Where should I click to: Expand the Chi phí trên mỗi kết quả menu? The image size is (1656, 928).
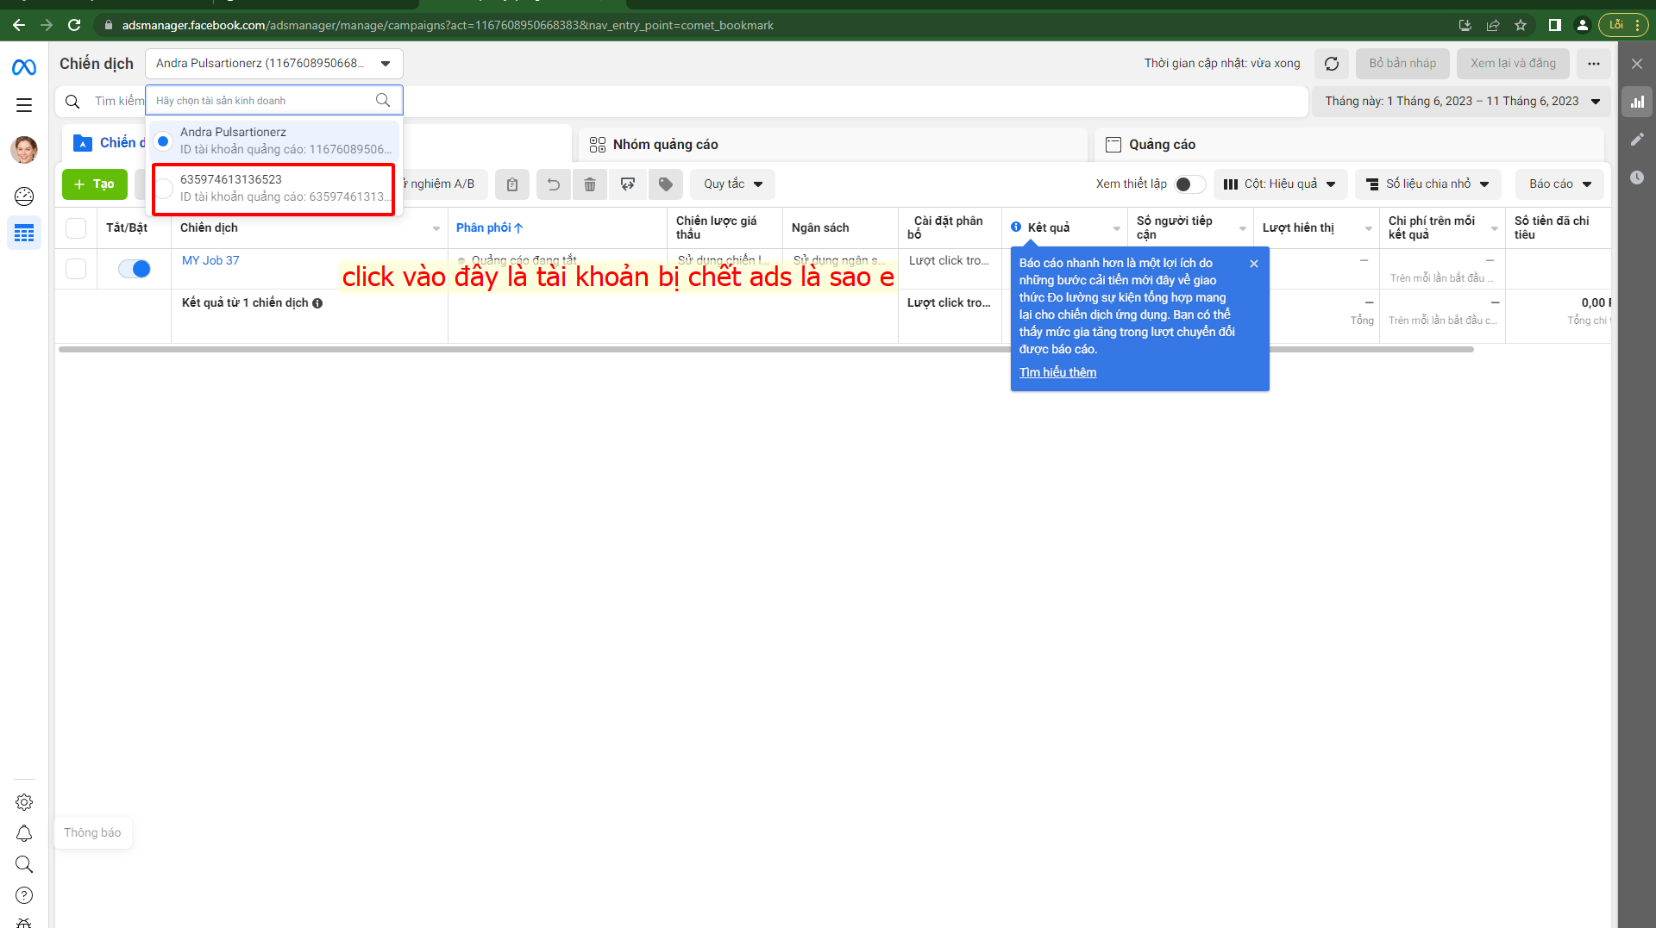coord(1495,229)
